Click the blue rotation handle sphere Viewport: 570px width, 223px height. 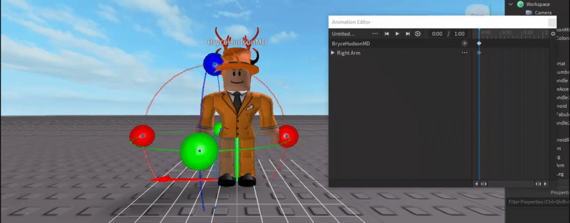click(212, 64)
